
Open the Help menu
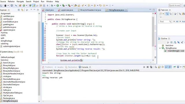pos(57,1)
